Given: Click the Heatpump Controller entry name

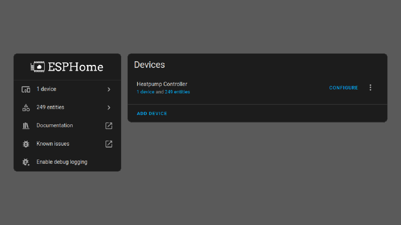Looking at the screenshot, I should tap(162, 84).
